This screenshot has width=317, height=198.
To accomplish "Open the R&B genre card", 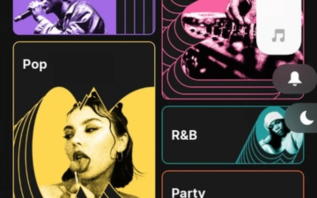I will pos(233,135).
